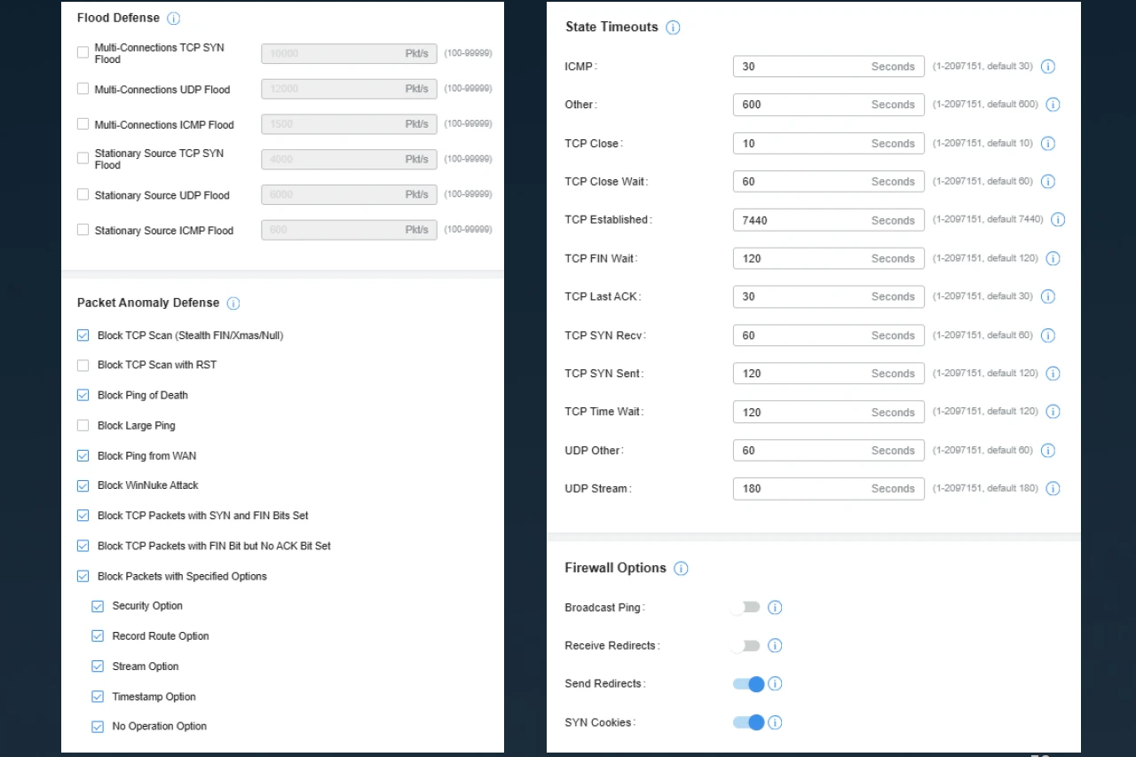Image resolution: width=1136 pixels, height=757 pixels.
Task: Show info for TCP Established timeout
Action: (1058, 220)
